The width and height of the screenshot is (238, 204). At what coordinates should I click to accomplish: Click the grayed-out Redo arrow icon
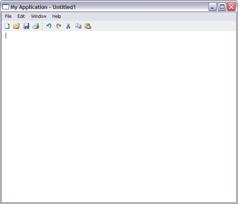point(59,26)
